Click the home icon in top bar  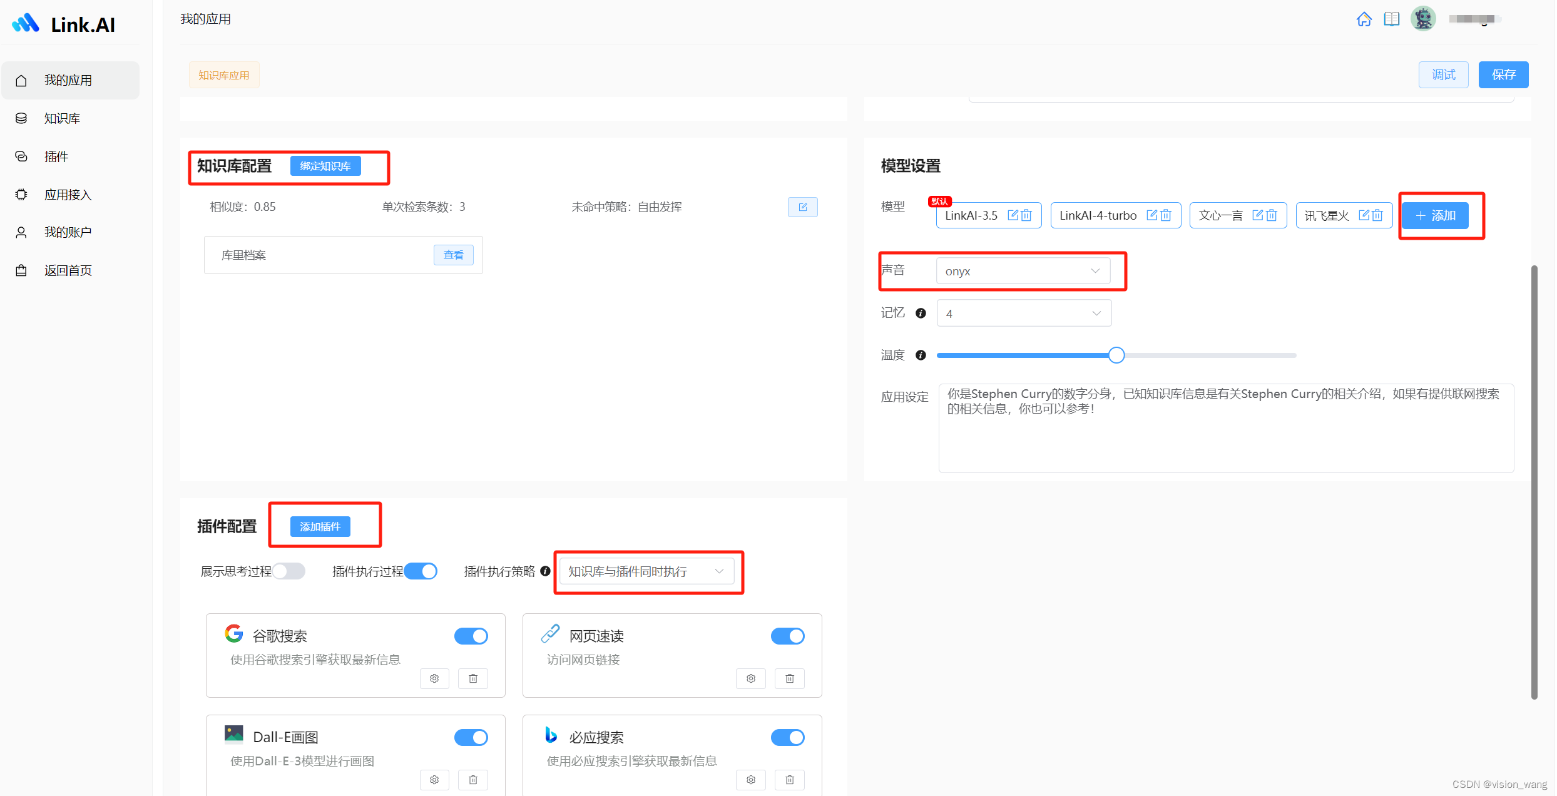pos(1364,19)
